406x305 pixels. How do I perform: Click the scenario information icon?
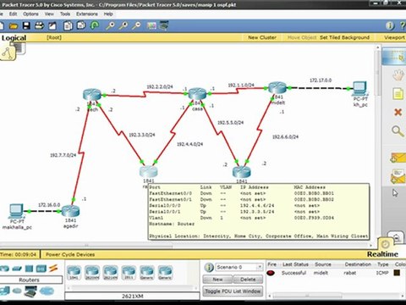(x=209, y=267)
